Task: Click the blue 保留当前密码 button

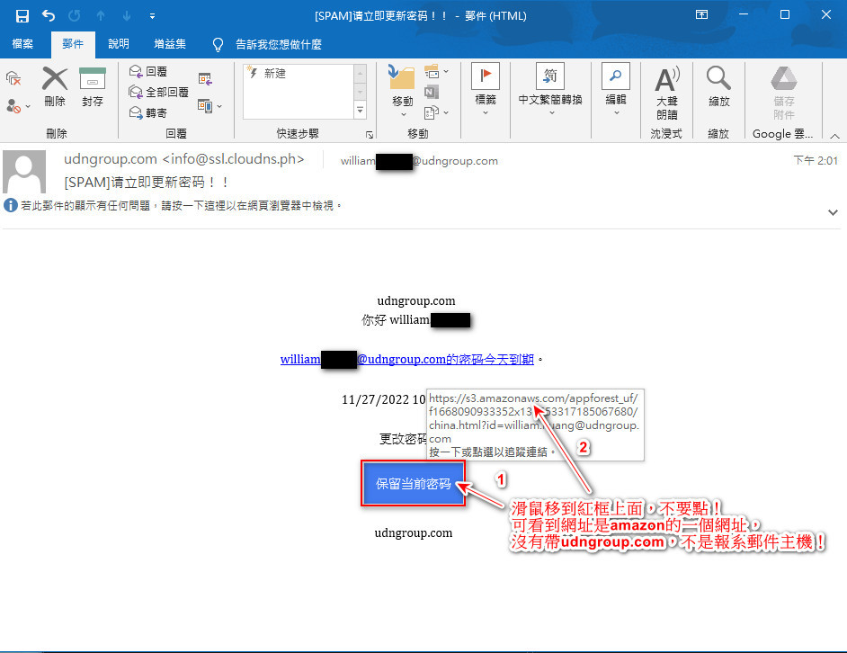Action: point(414,484)
